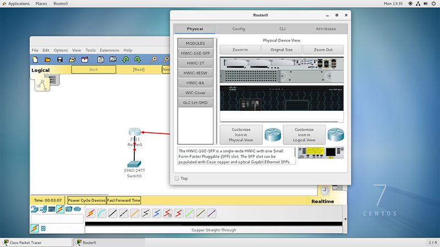Click the Zoom In button
The width and height of the screenshot is (440, 247).
240,49
